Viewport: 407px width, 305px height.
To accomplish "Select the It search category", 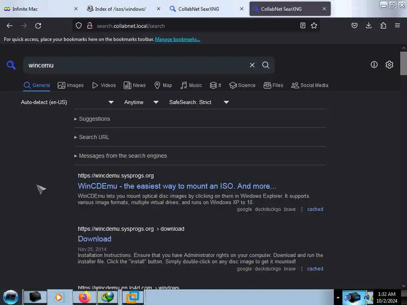I will 215,85.
